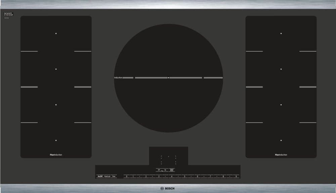Image resolution: width=336 pixels, height=193 pixels.
Task: Set power level to 0
Action: 127,176
